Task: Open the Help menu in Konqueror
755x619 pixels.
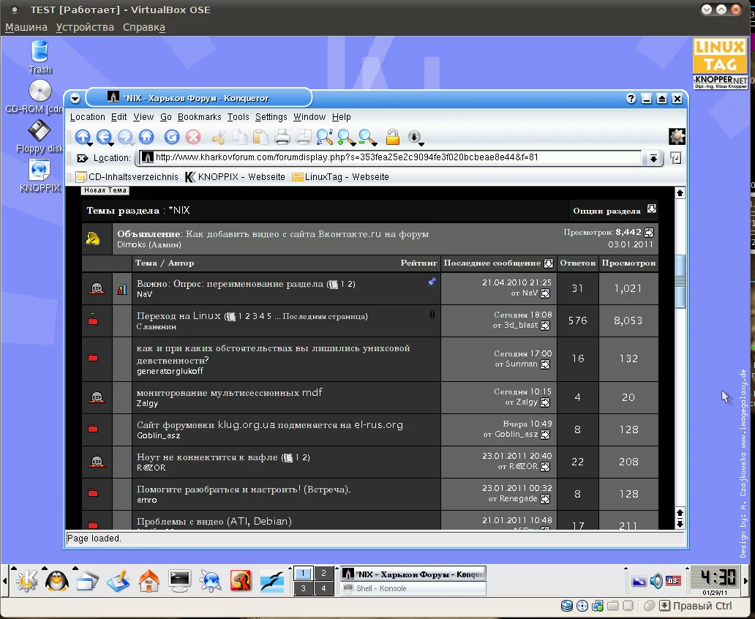Action: (x=341, y=117)
